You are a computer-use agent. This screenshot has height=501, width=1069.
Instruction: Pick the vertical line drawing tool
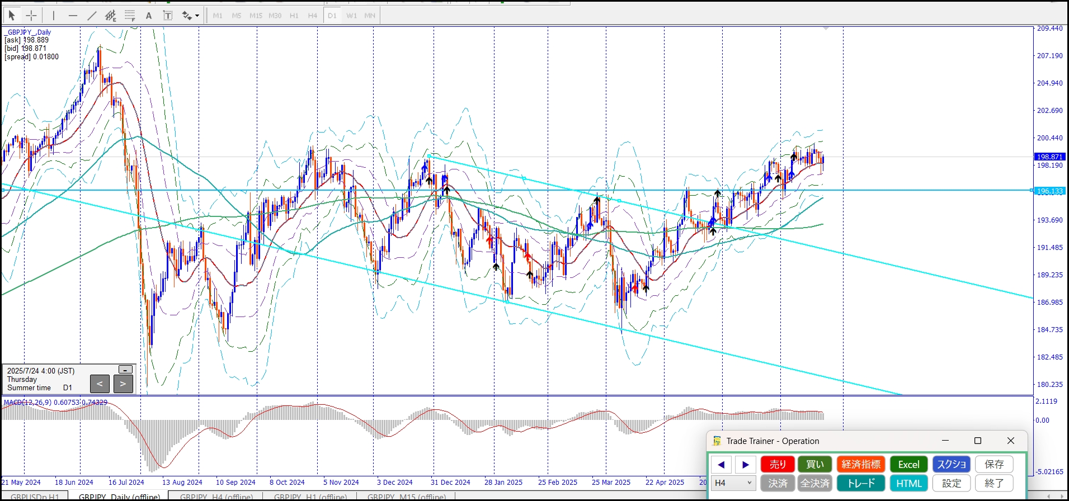(54, 16)
